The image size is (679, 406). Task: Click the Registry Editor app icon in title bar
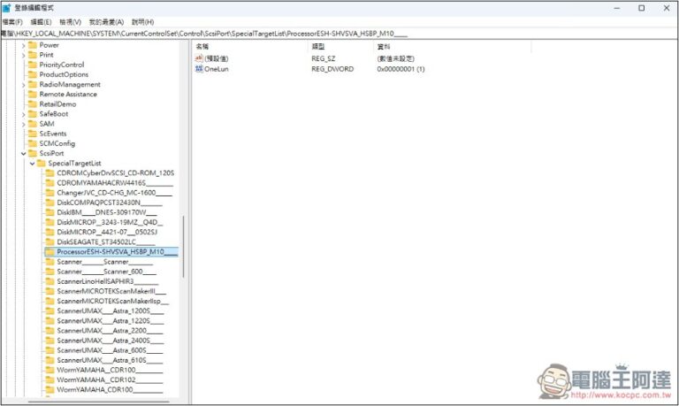pyautogui.click(x=6, y=8)
